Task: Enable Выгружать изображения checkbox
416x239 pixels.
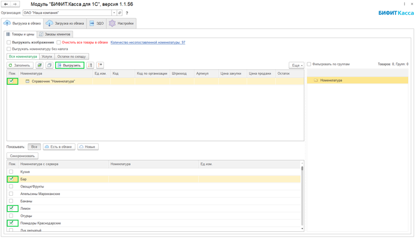Action: point(9,42)
